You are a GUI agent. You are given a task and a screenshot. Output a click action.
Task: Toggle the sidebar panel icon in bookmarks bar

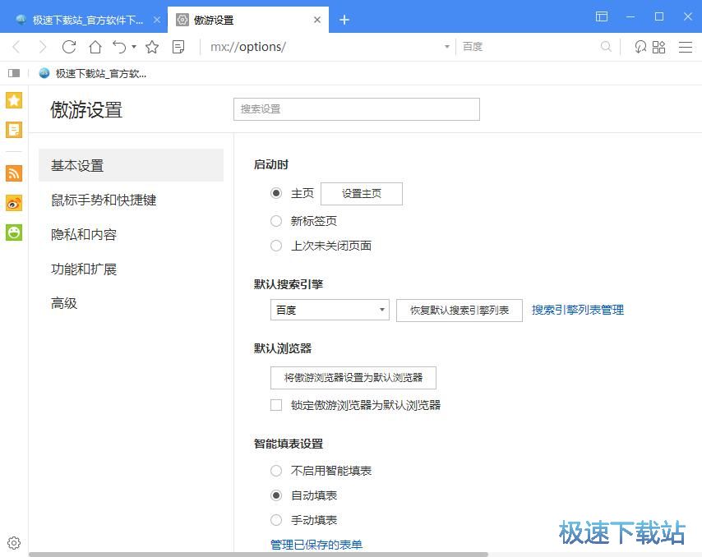coord(14,73)
